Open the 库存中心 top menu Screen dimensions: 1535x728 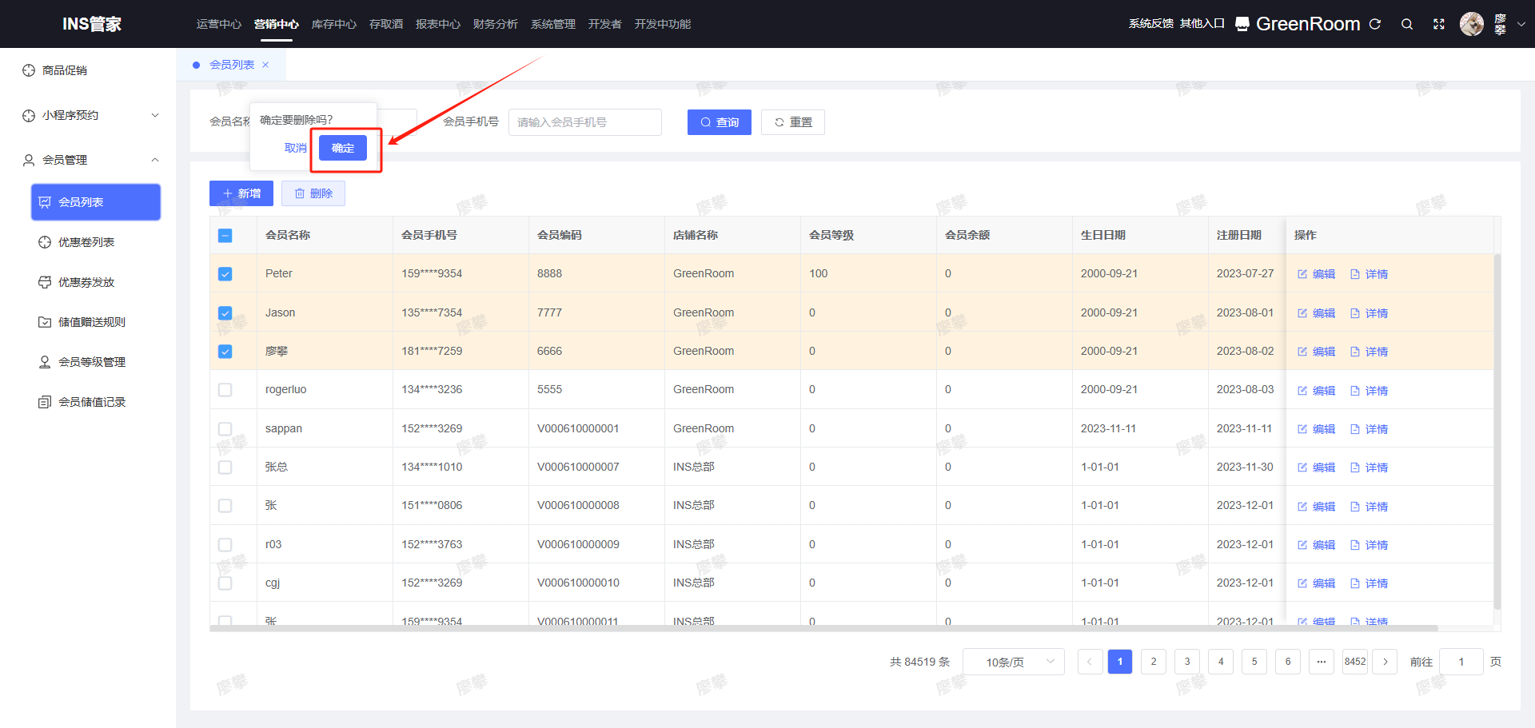(334, 24)
